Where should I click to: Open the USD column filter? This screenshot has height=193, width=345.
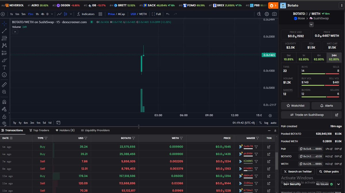point(86,138)
